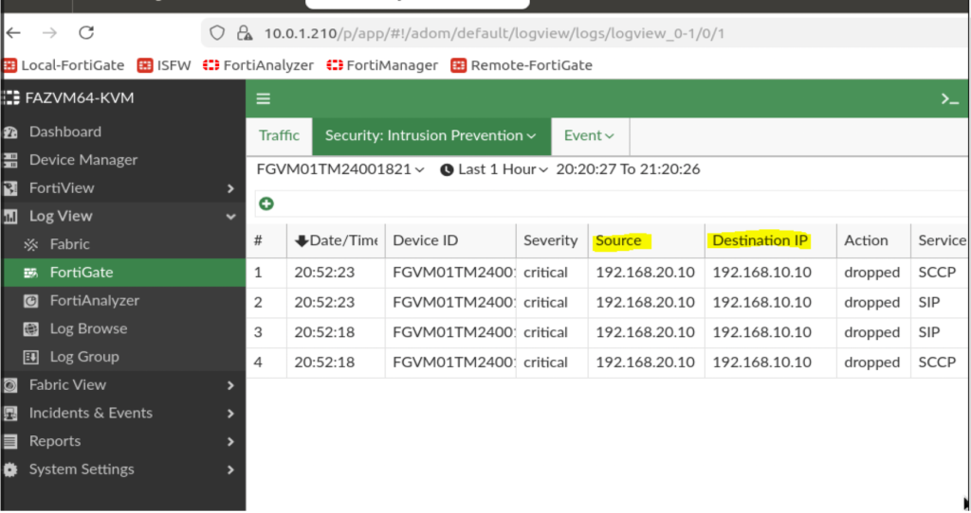Open the Local-FortiGate bookmark
This screenshot has height=513, width=971.
(x=64, y=65)
